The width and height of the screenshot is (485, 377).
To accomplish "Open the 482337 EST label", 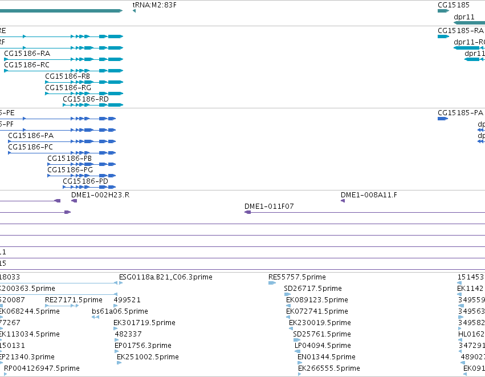I will [128, 334].
